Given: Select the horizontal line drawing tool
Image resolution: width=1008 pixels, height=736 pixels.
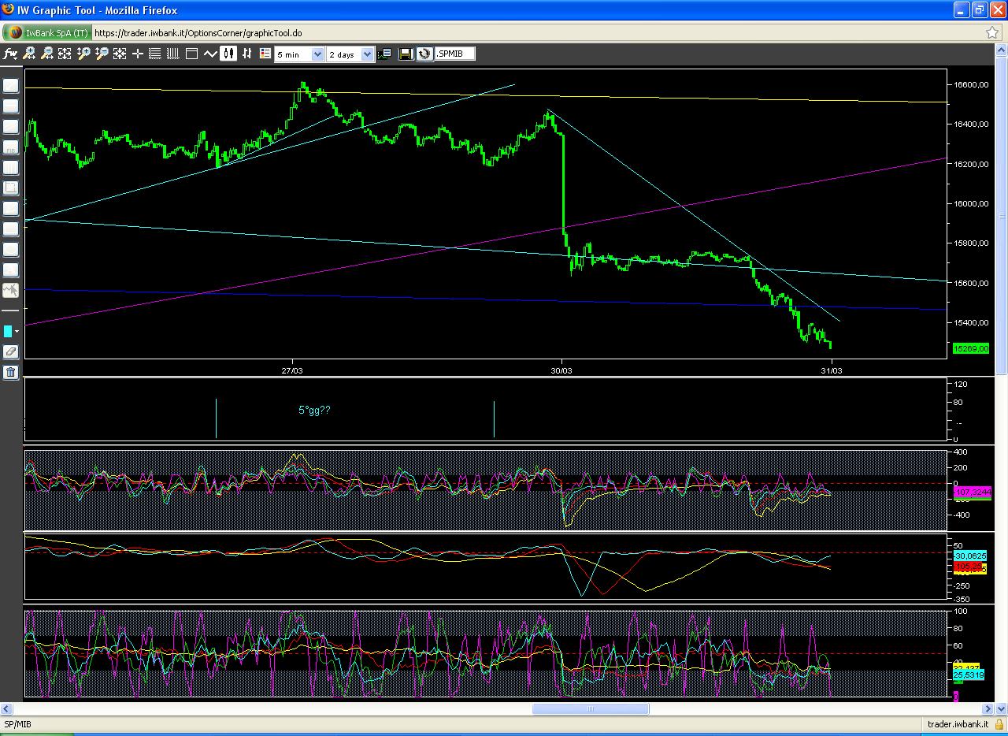Looking at the screenshot, I should click(x=10, y=106).
